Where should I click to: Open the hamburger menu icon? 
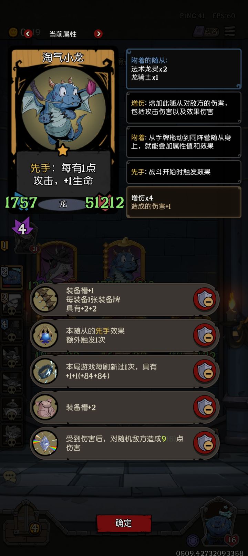[230, 31]
